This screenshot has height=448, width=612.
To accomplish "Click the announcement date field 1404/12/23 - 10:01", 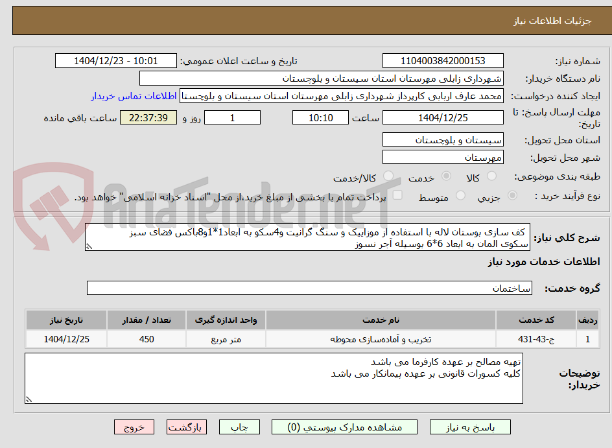I will click(116, 61).
